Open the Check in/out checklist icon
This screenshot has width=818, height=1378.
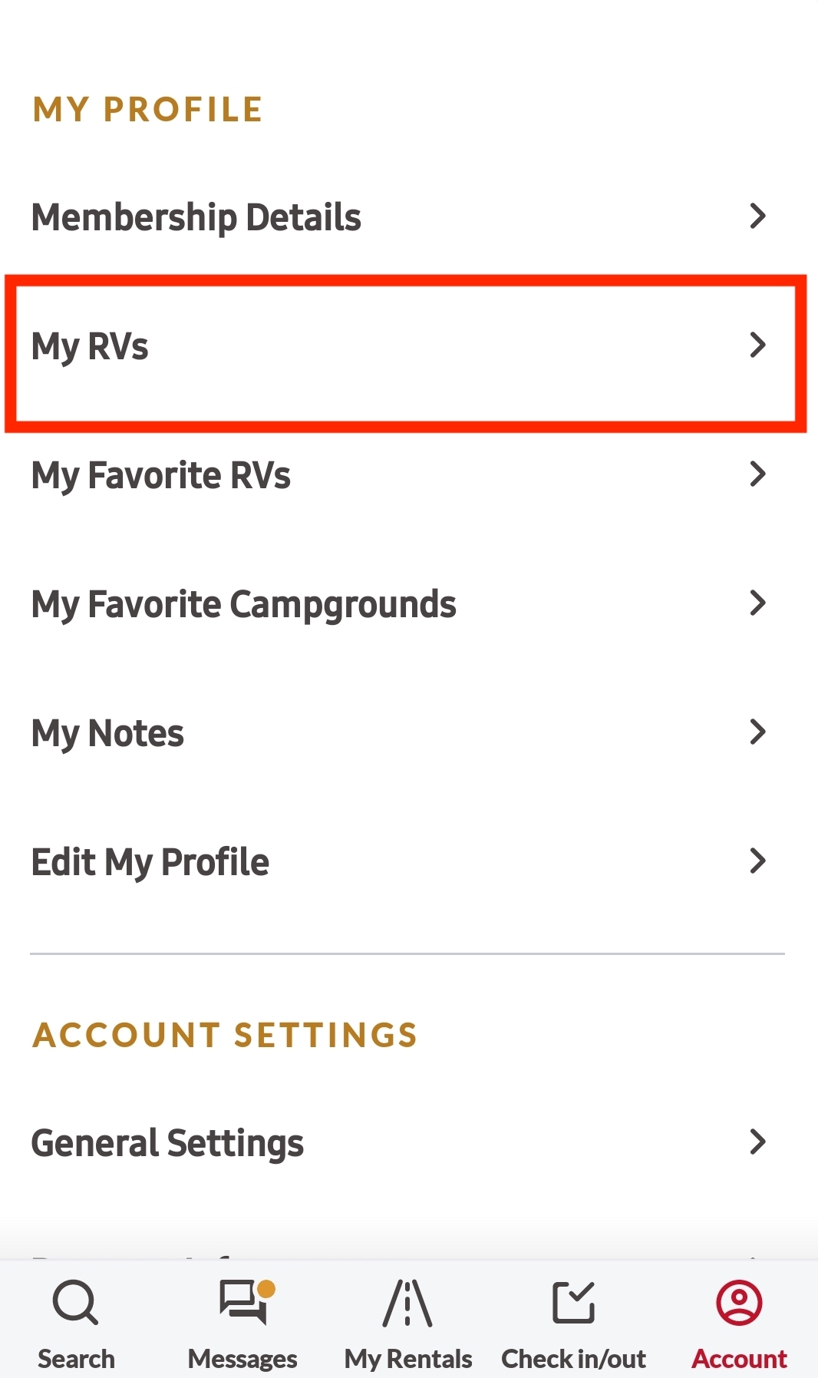click(x=574, y=1302)
